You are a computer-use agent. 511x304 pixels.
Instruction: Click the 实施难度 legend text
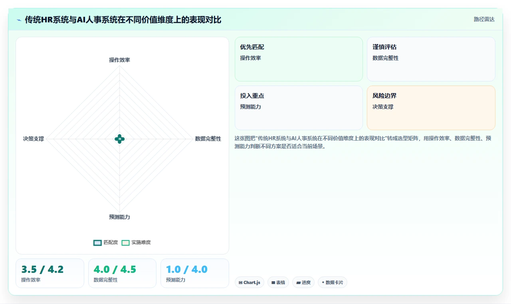tap(141, 242)
